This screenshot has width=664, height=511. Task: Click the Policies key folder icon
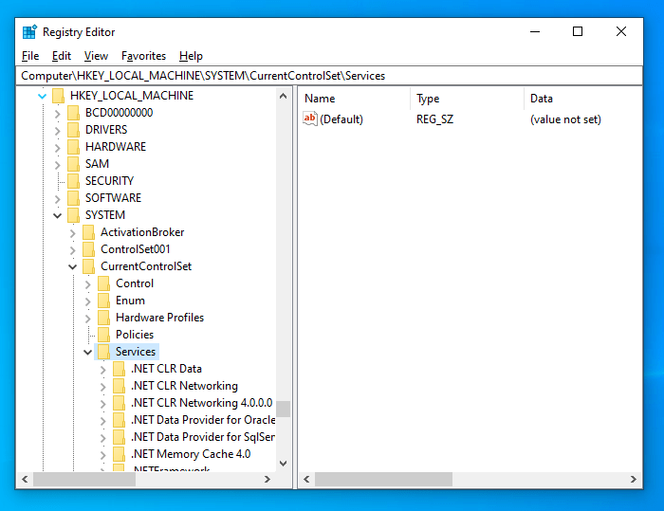103,335
